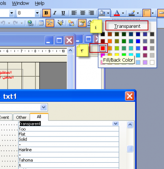
Task: Click the Redo icon
Action: (x=16, y=23)
